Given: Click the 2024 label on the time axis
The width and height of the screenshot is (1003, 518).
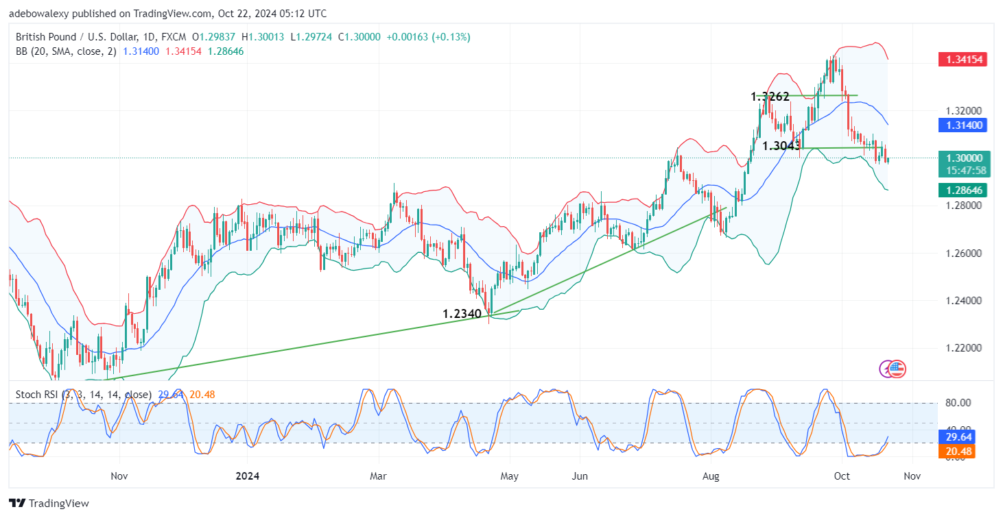Looking at the screenshot, I should [x=249, y=475].
